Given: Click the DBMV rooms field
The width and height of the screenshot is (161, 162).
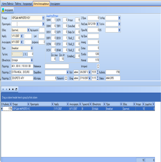Looking at the screenshot, I should [53, 26].
